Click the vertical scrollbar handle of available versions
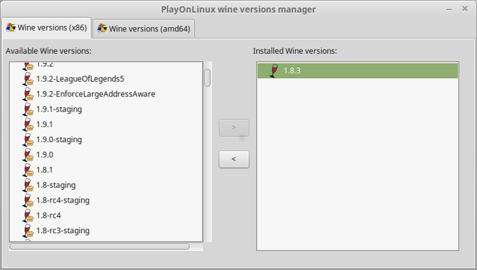 (x=207, y=78)
